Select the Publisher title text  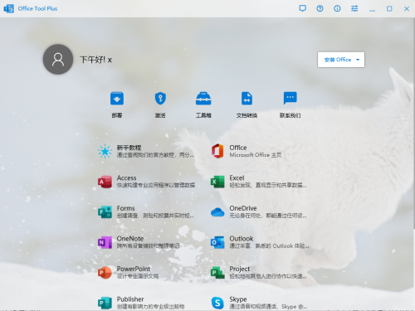[130, 299]
